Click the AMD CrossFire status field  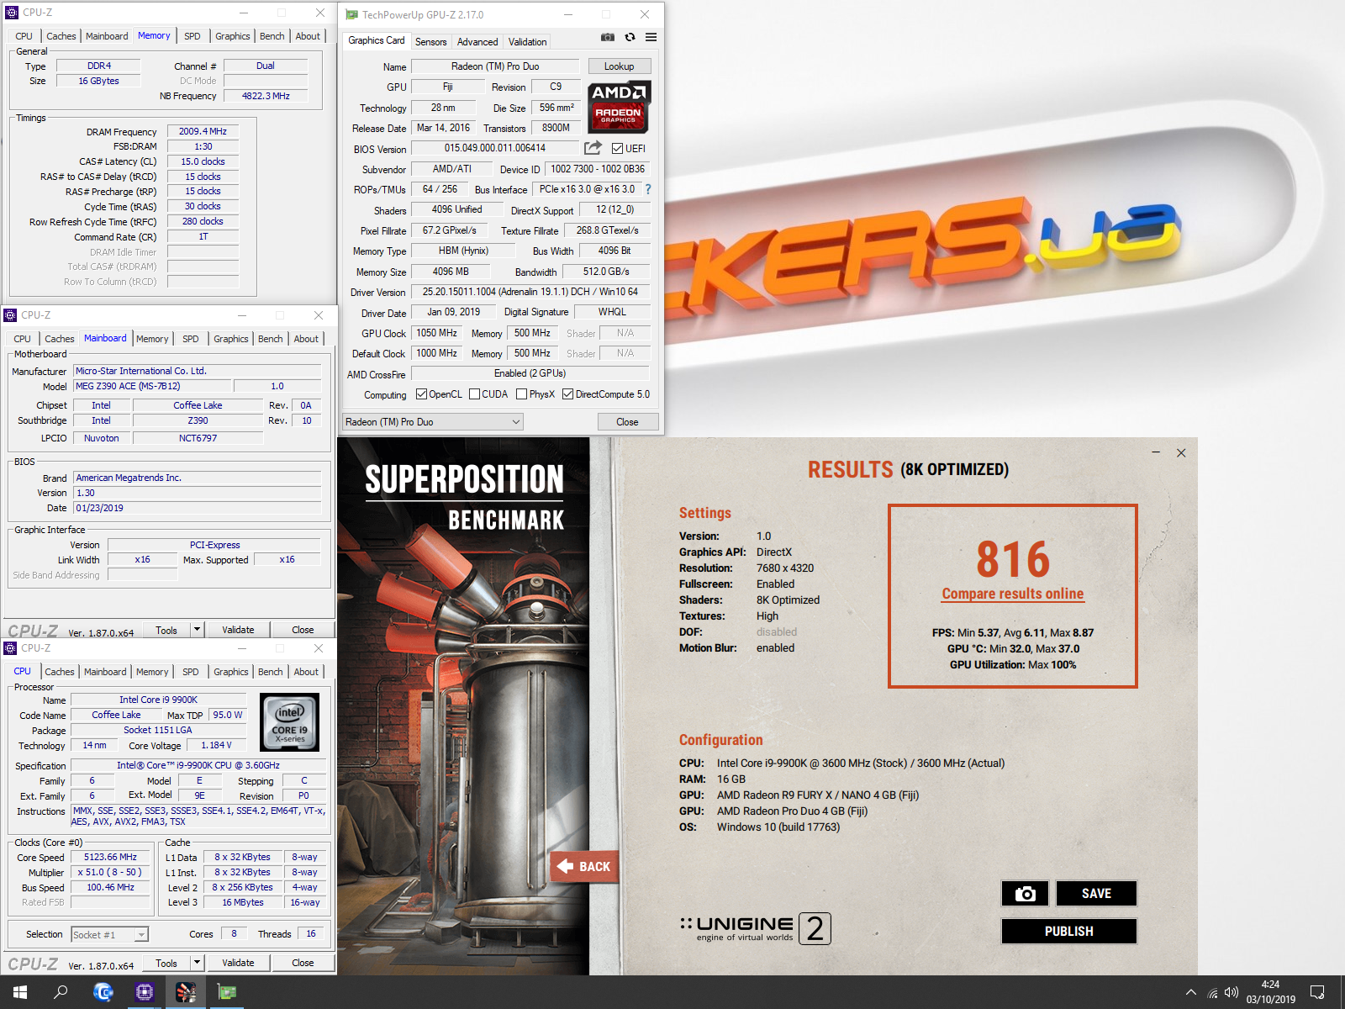[x=530, y=373]
